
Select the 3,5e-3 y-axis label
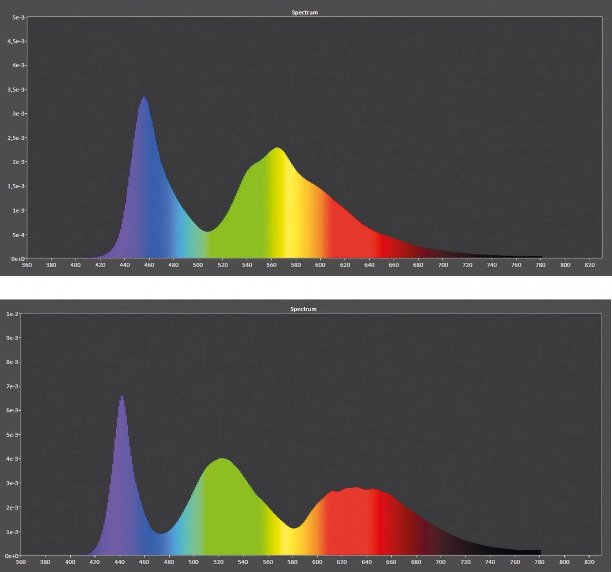click(16, 89)
